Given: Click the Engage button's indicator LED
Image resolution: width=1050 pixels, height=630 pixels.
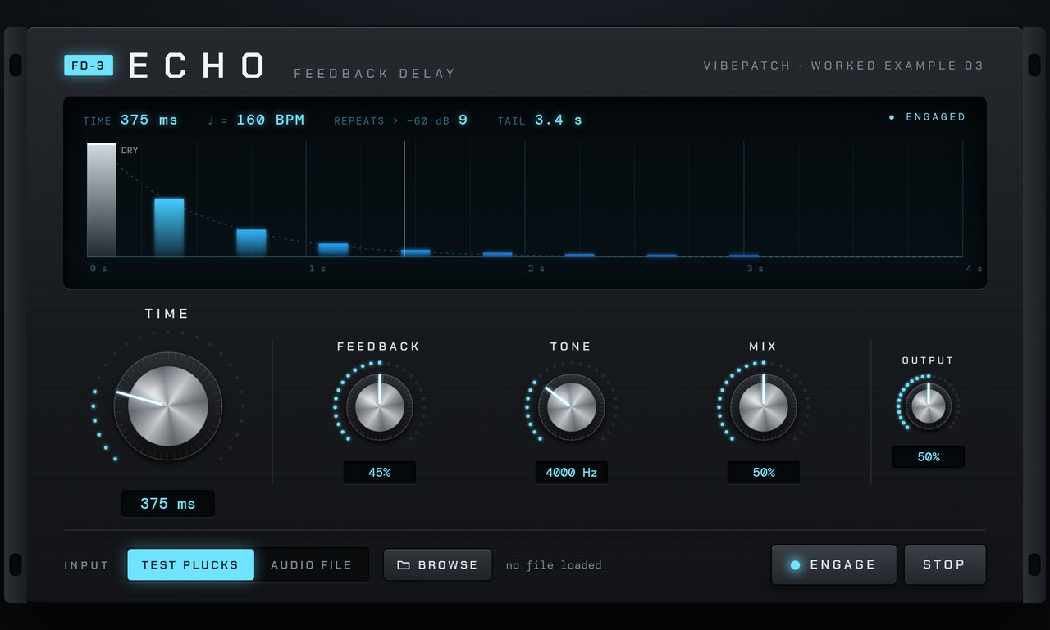Looking at the screenshot, I should coord(795,565).
